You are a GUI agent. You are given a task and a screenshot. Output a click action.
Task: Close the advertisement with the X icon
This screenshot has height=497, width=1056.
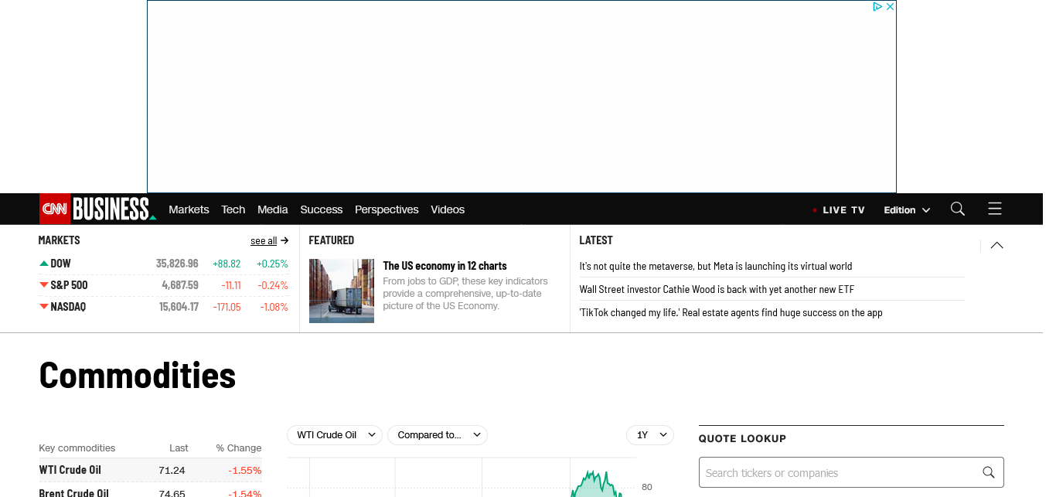[890, 7]
